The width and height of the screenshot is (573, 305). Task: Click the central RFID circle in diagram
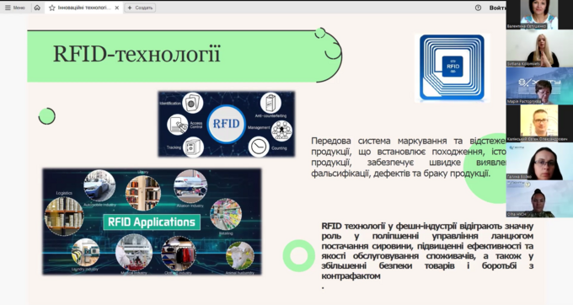point(226,124)
